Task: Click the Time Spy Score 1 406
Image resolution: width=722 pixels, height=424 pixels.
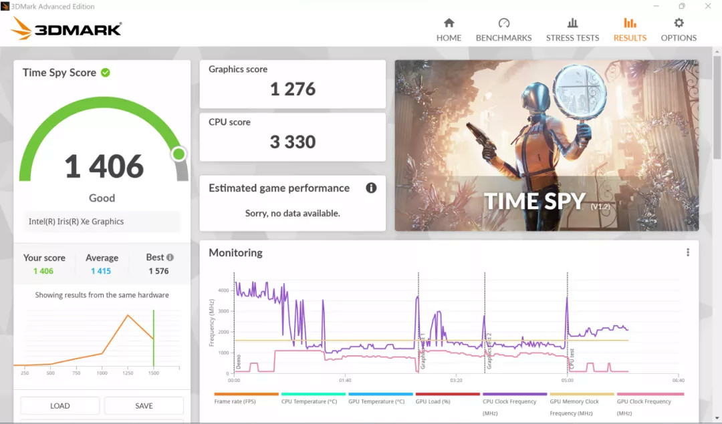Action: point(104,166)
